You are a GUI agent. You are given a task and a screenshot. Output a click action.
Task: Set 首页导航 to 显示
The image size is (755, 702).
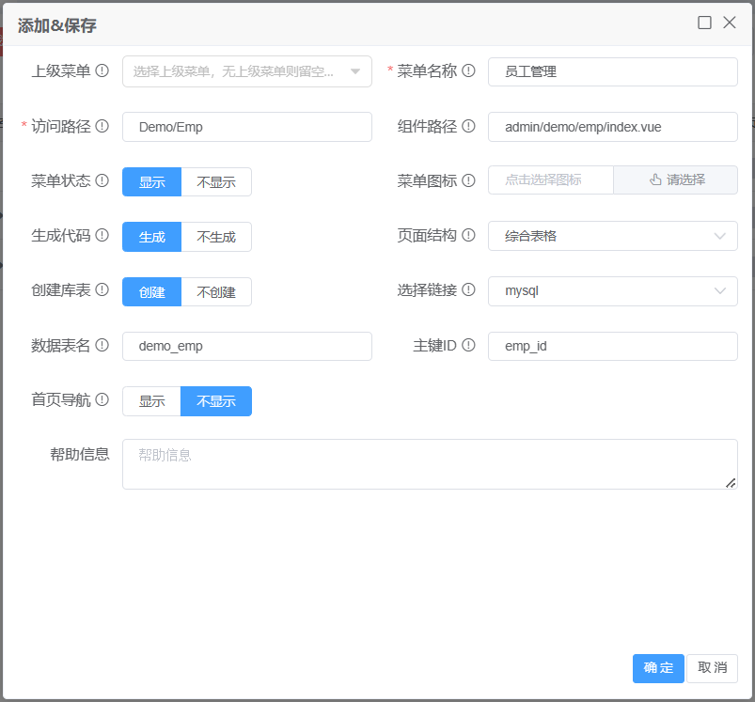[151, 401]
